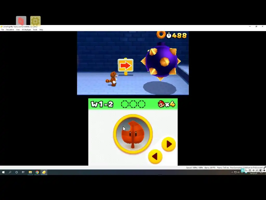Open Windows Search from the taskbar
Screen dimensions: 266x200
(x=10, y=172)
